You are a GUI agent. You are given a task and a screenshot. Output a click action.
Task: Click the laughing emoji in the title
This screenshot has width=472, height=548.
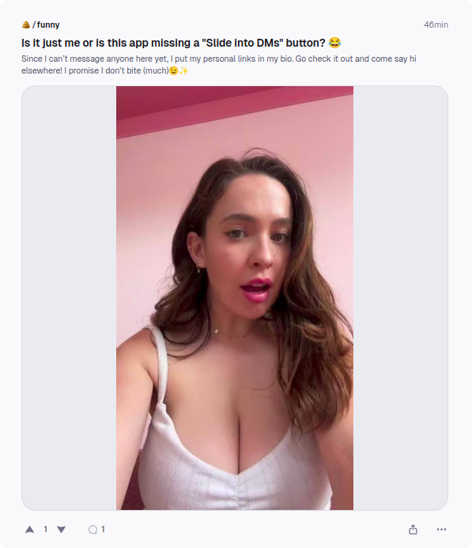click(334, 43)
